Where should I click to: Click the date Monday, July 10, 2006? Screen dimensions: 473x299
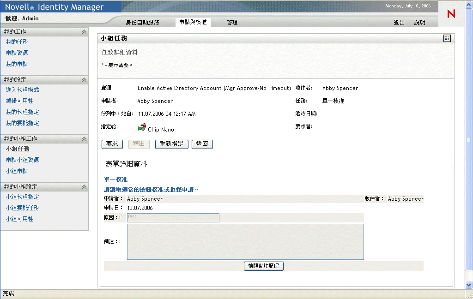(x=408, y=6)
